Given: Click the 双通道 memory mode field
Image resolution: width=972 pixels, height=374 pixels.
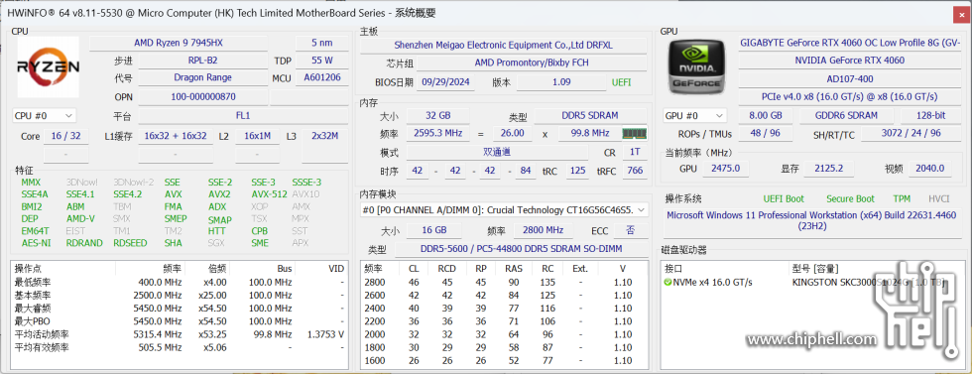Looking at the screenshot, I should coord(497,153).
